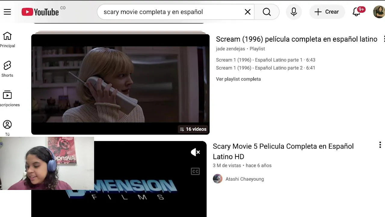Open the Scream 1996 playlist thumbnail
Image resolution: width=385 pixels, height=217 pixels.
point(120,84)
